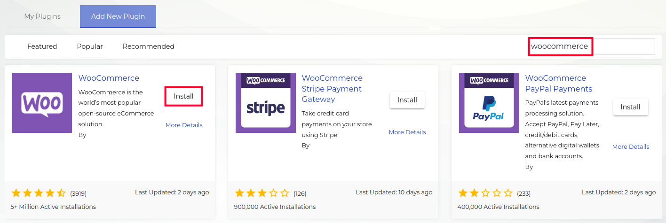Open WooCommerce Stripe Payment Gateway title link
This screenshot has width=666, height=223.
click(x=332, y=89)
